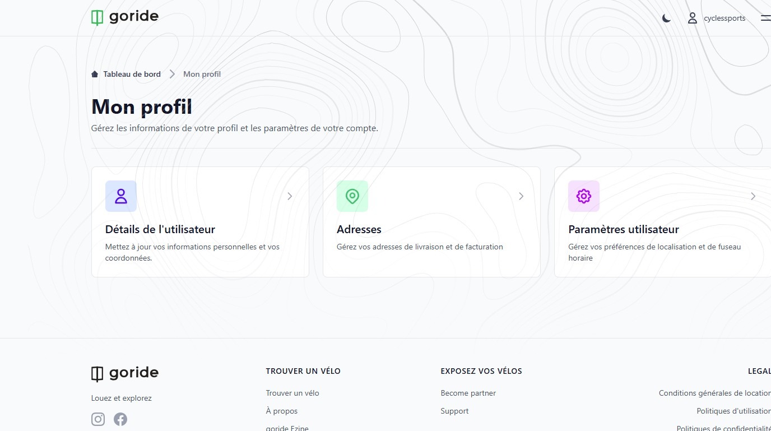This screenshot has width=771, height=431.
Task: Click the purple user details icon
Action: click(121, 196)
